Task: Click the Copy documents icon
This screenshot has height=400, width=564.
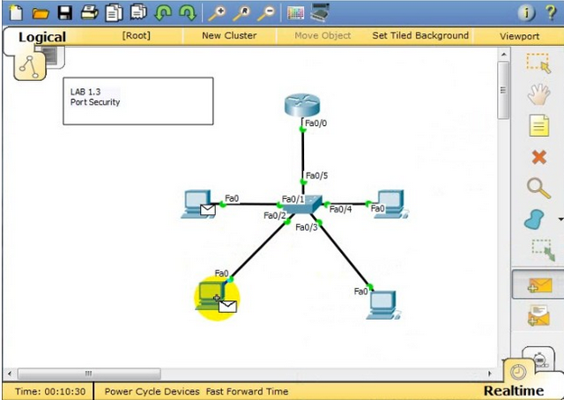Action: (114, 13)
